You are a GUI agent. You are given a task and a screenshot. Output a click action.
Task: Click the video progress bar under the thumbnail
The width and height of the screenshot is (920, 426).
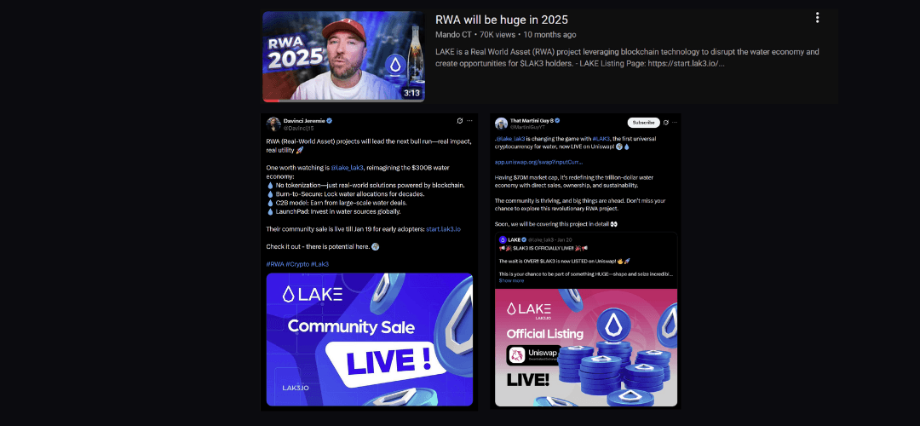(343, 101)
